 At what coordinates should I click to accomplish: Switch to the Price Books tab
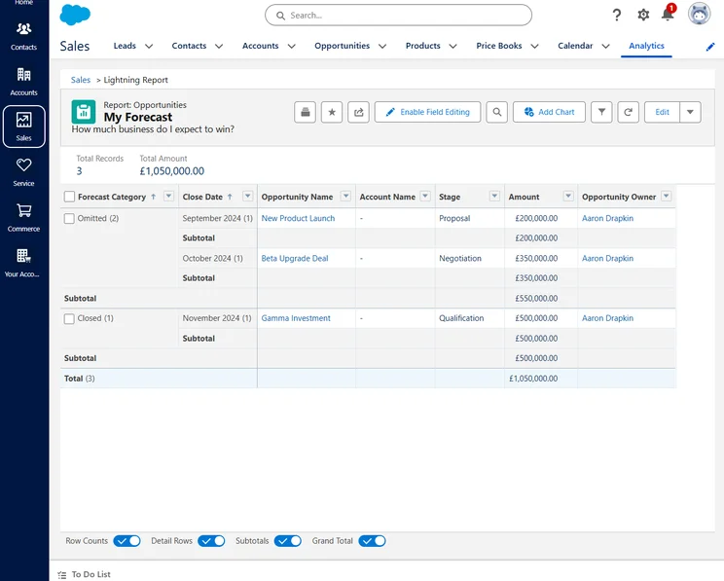(499, 46)
